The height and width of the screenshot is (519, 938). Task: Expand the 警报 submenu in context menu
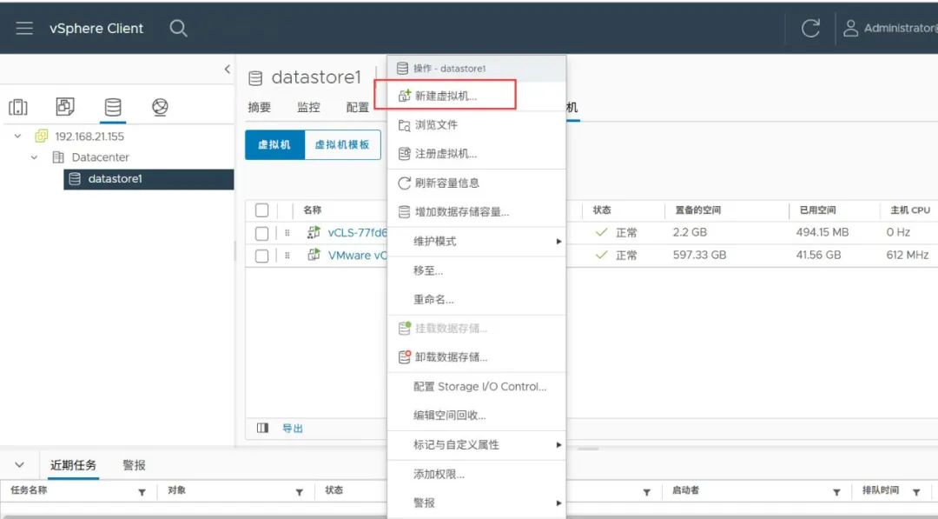pos(476,502)
